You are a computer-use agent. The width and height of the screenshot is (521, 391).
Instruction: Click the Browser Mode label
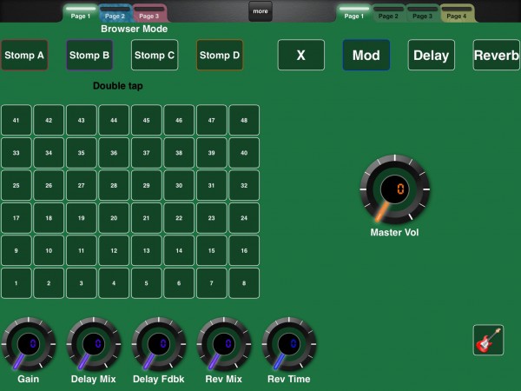pos(135,29)
